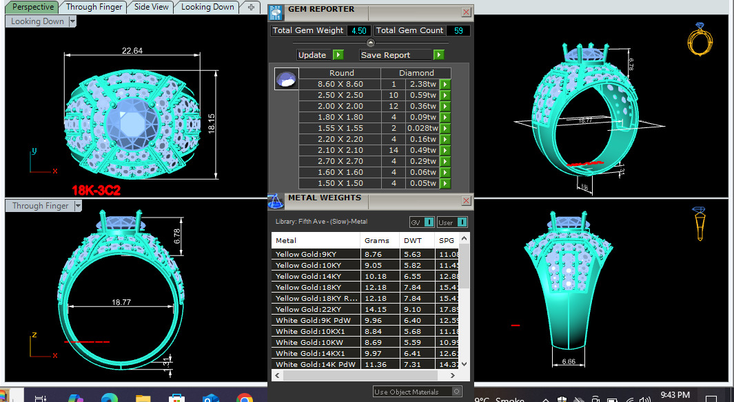Click the Gem Reporter panel icon
Screen dimensions: 734x402
pos(276,12)
